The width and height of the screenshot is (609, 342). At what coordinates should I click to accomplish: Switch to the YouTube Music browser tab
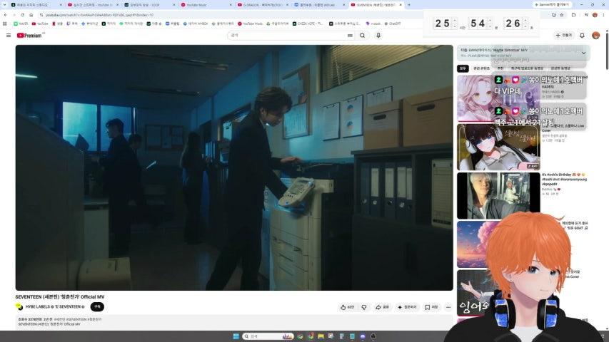[x=205, y=5]
